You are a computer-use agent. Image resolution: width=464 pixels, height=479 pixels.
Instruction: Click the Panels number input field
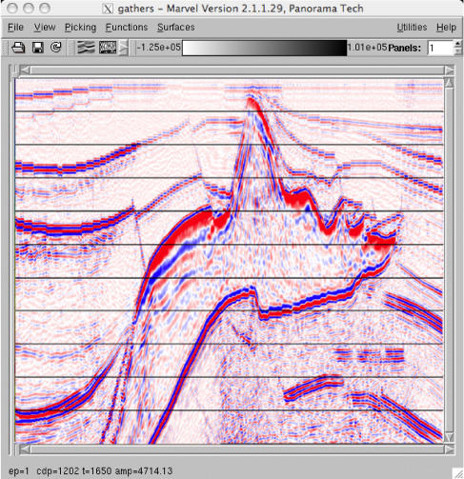(441, 48)
